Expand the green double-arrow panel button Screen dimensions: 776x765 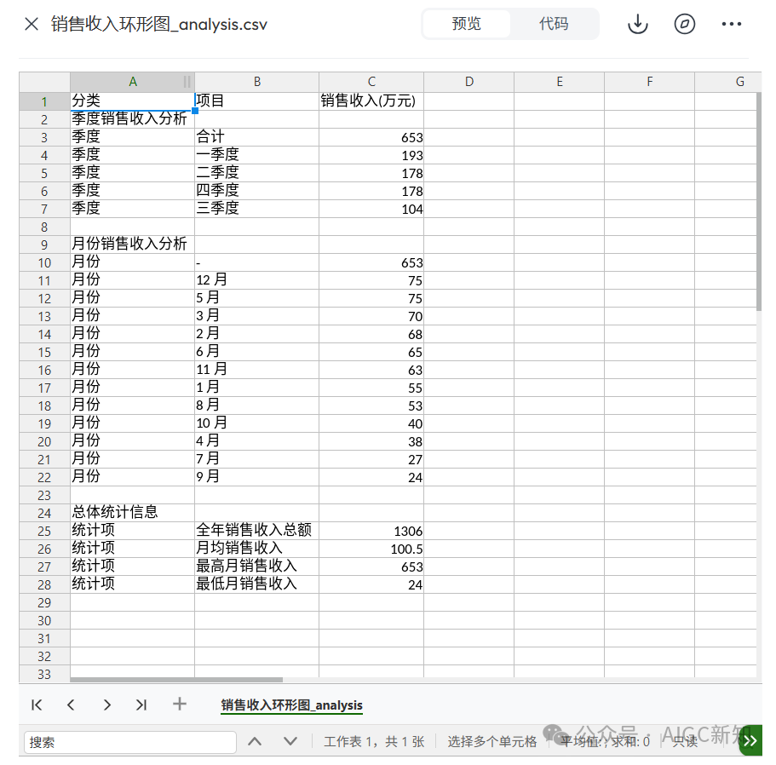coord(750,740)
